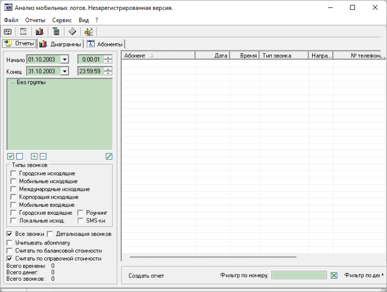Select Без группы tree item
This screenshot has height=292, width=387.
[x=31, y=83]
